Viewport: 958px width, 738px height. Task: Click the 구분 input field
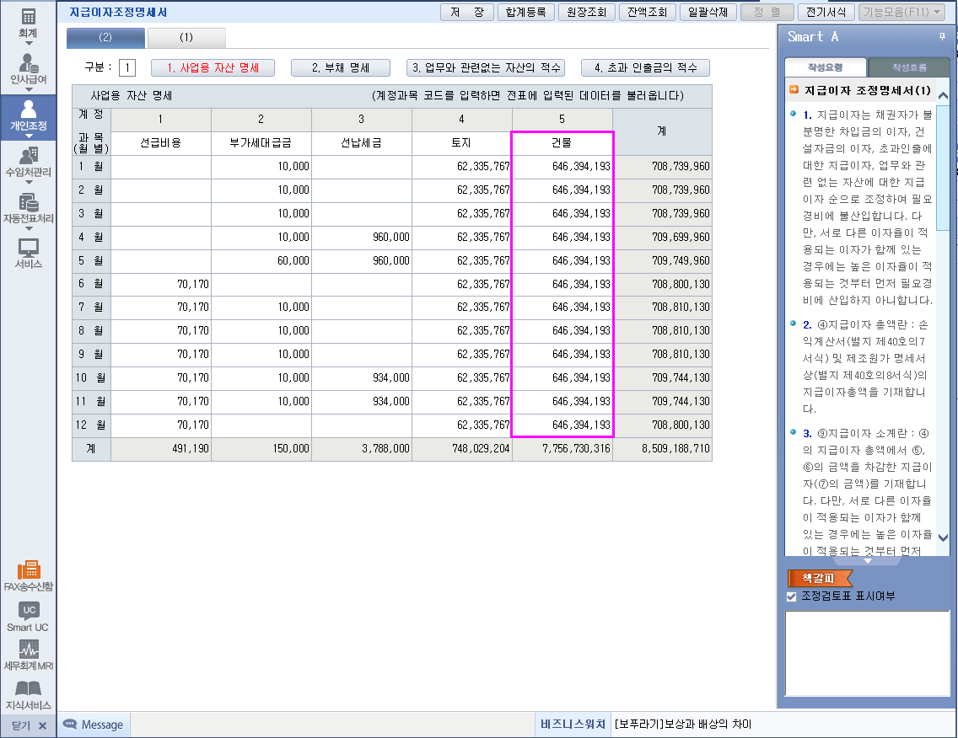pyautogui.click(x=127, y=67)
